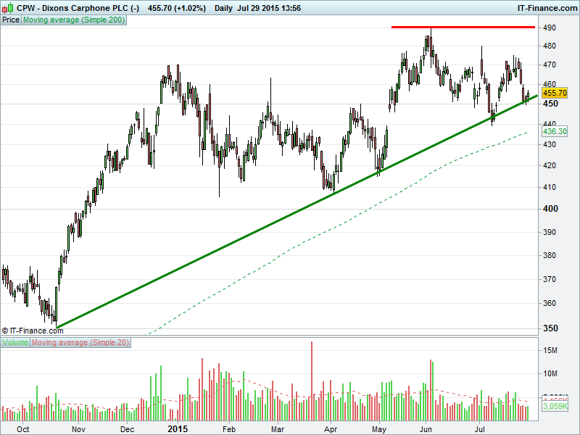Click the IT-Finance.com copyright text on chart
The height and width of the screenshot is (435, 580).
point(33,331)
